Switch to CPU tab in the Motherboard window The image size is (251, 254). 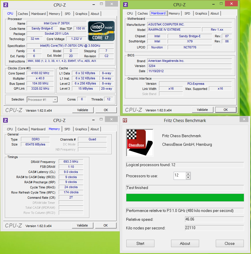130,13
